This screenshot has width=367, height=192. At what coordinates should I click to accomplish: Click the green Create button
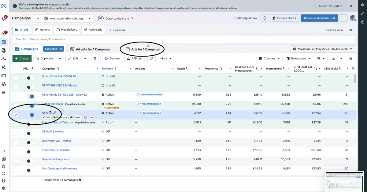pos(22,58)
